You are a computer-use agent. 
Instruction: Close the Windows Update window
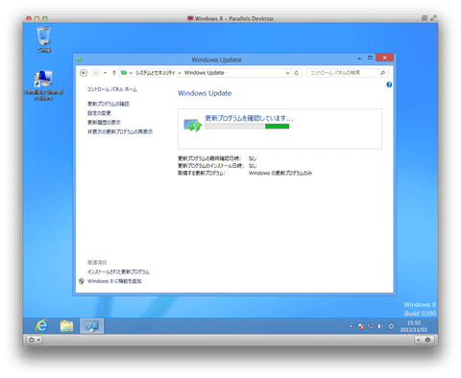click(384, 58)
